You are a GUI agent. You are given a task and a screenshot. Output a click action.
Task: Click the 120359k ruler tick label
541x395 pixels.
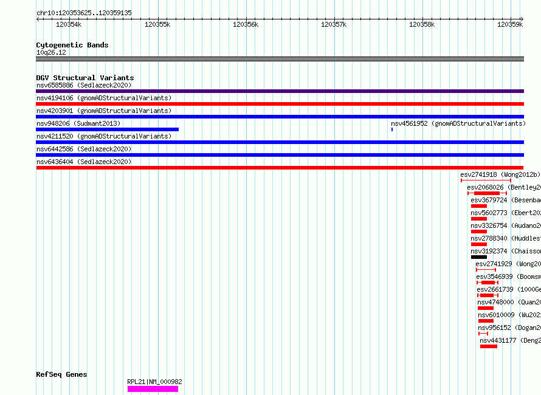click(x=510, y=24)
